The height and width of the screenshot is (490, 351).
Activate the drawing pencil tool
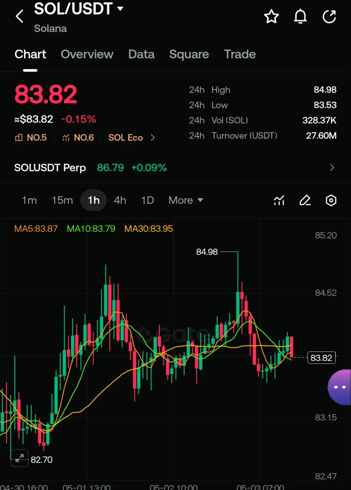305,200
